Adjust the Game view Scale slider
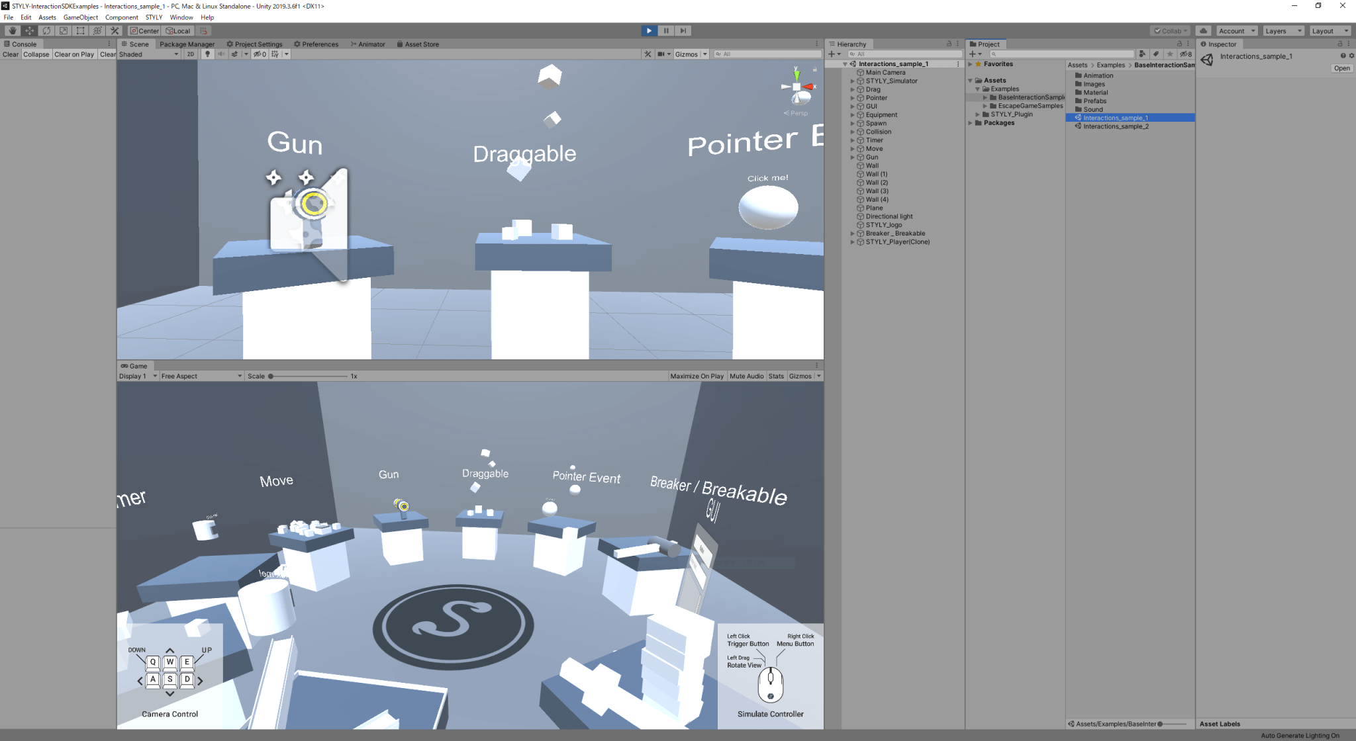 (271, 376)
